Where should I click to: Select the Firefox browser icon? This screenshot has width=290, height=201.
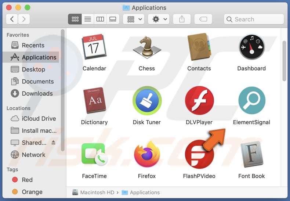[147, 154]
